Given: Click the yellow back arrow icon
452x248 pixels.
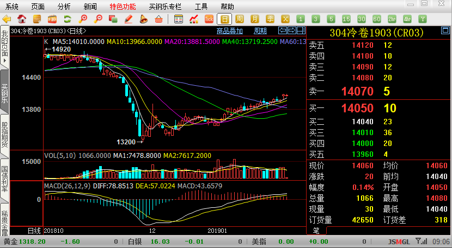Looking at the screenshot, I should pyautogui.click(x=7, y=19).
